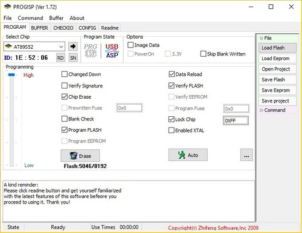Click the PROGISP title bar app icon
Image resolution: width=302 pixels, height=233 pixels.
pyautogui.click(x=7, y=7)
